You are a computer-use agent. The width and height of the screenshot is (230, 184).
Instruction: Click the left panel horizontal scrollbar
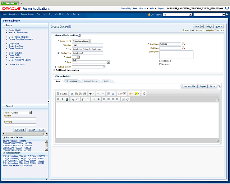25,134
